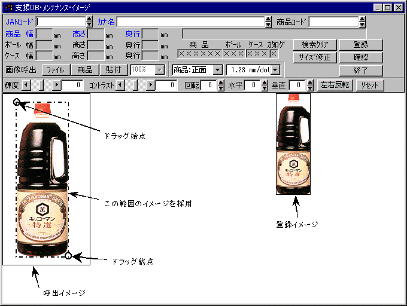407x306 pixels.
Task: Click the 輝度 slider right arrow
Action: 57,85
